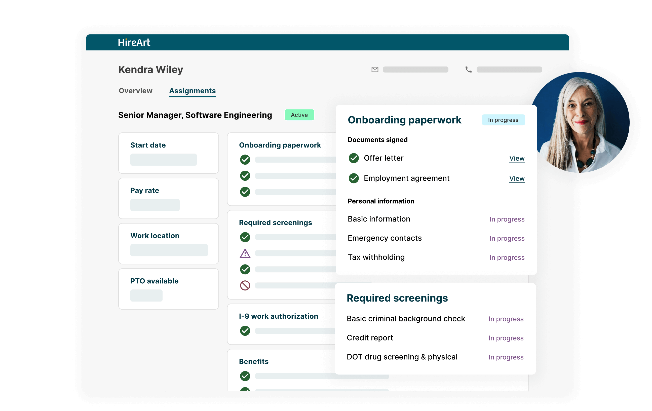Click the I-9 work authorization checkmark
652x411 pixels.
[x=245, y=331]
